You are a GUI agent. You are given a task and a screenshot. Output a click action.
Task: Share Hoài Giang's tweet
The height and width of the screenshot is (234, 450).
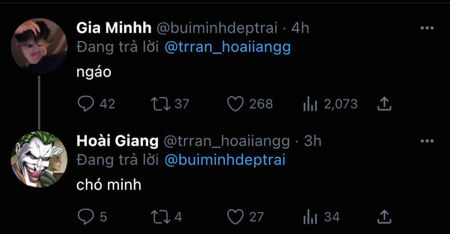[384, 217]
